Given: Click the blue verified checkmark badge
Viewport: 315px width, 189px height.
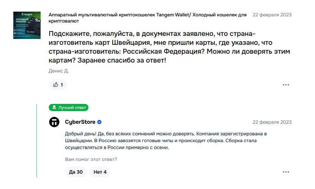Looking at the screenshot, I should pyautogui.click(x=99, y=122).
